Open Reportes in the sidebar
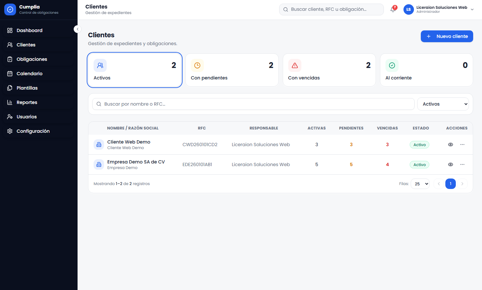Viewport: 482px width, 290px height. tap(39, 102)
